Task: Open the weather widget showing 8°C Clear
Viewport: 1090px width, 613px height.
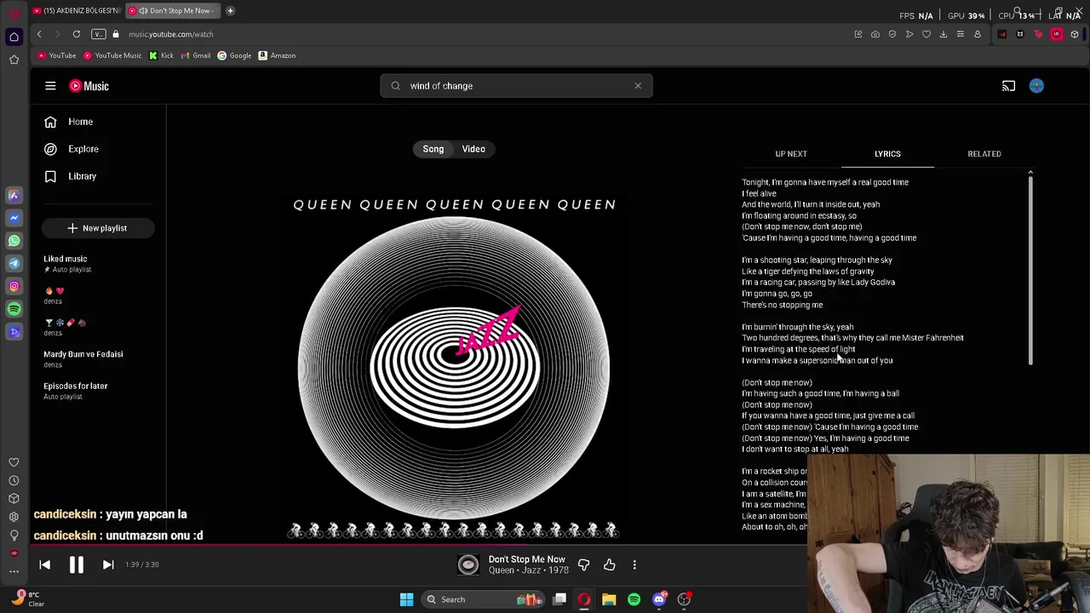Action: [28, 599]
